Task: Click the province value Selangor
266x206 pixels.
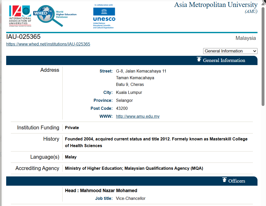Action: coord(124,101)
